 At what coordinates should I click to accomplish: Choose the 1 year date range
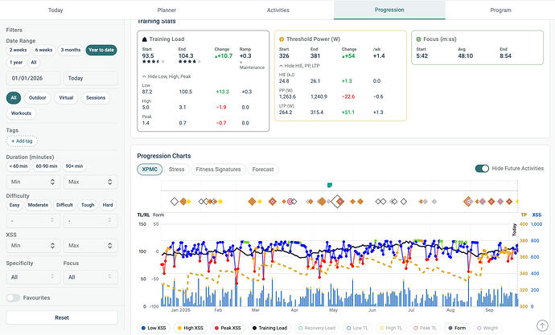pyautogui.click(x=16, y=63)
